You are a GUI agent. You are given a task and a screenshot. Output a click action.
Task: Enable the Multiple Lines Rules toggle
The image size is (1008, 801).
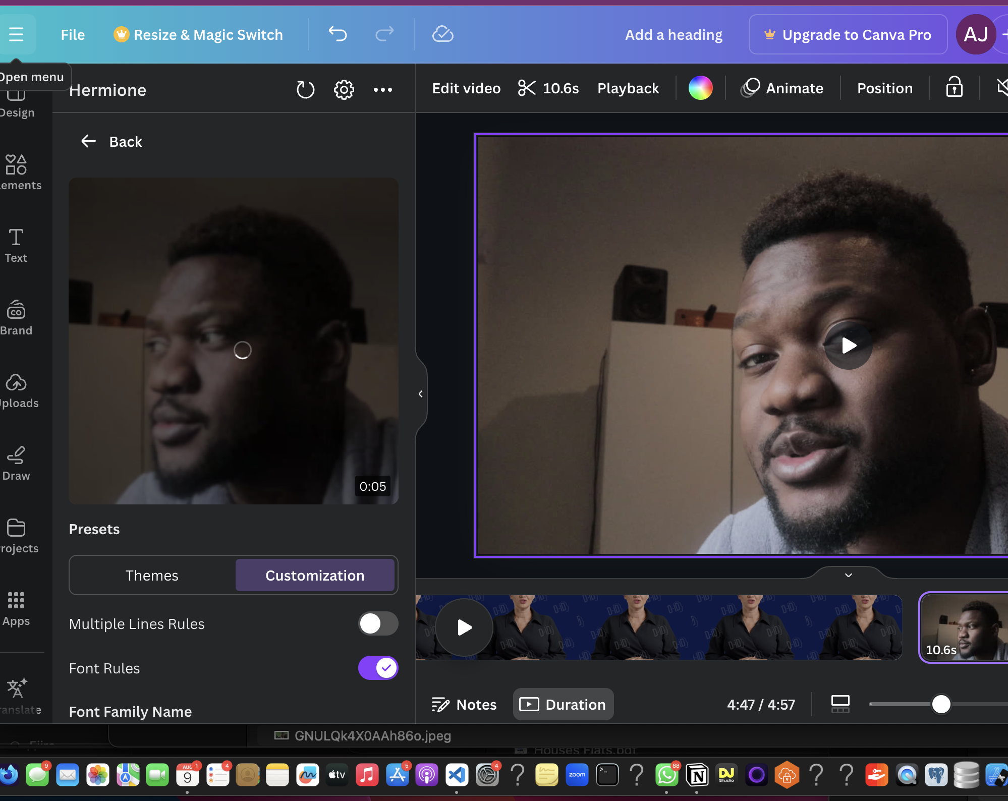pyautogui.click(x=378, y=624)
